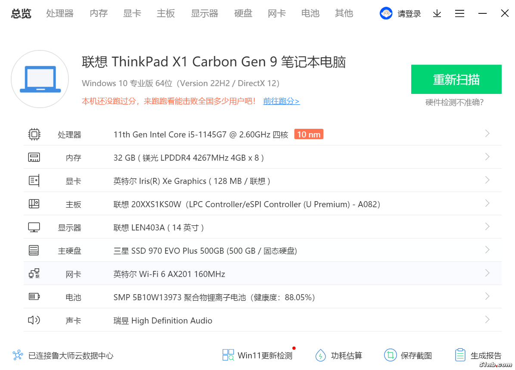
Task: Switch to the 硬盘 tab
Action: pos(243,14)
